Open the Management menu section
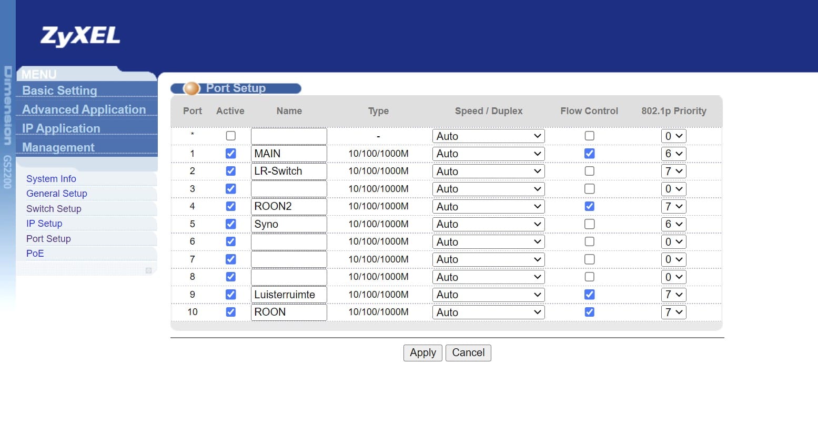818x434 pixels. point(58,147)
